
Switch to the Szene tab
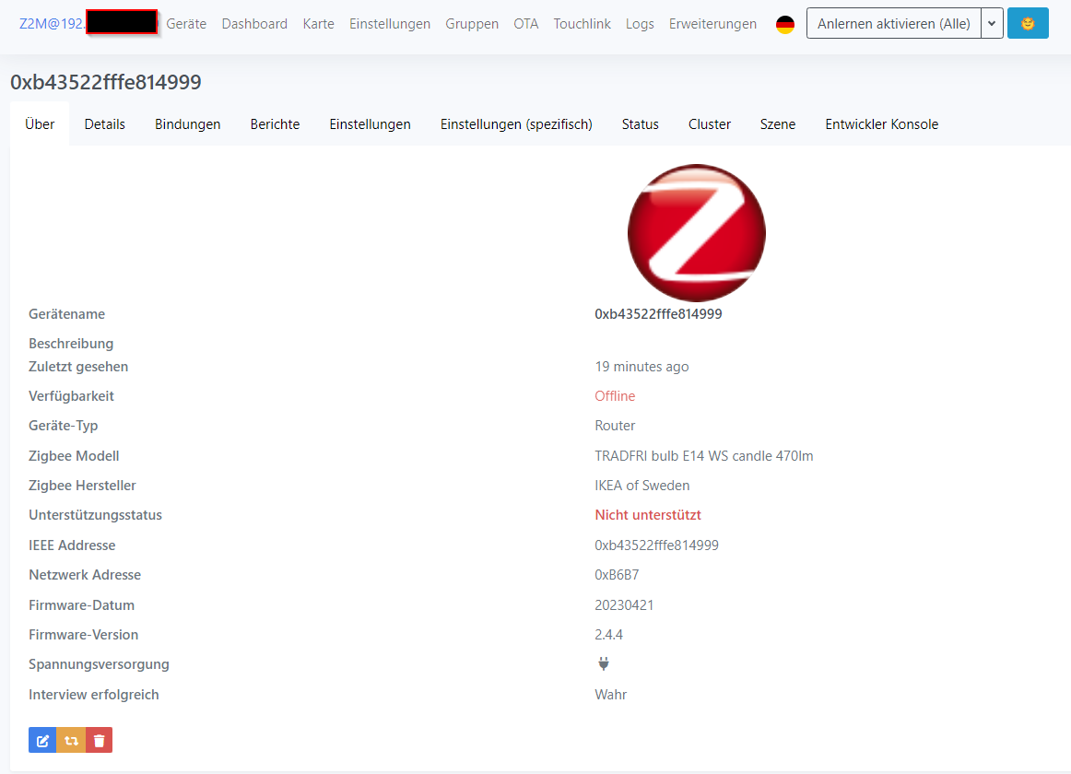778,124
